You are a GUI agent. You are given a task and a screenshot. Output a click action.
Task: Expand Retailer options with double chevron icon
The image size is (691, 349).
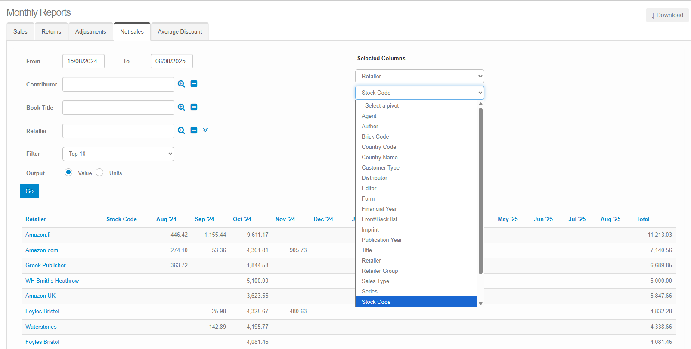205,130
